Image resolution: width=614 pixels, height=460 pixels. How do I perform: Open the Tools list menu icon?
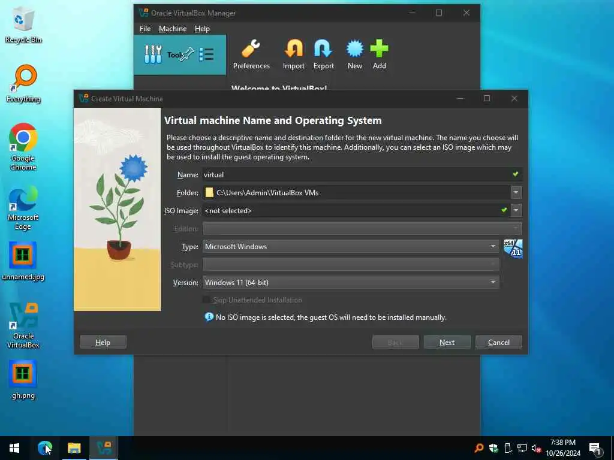pyautogui.click(x=206, y=55)
